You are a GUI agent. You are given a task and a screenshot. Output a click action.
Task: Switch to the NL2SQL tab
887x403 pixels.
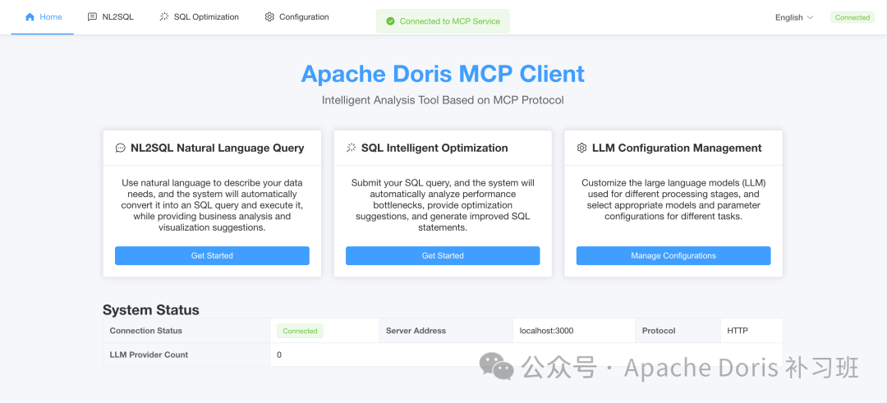coord(110,17)
